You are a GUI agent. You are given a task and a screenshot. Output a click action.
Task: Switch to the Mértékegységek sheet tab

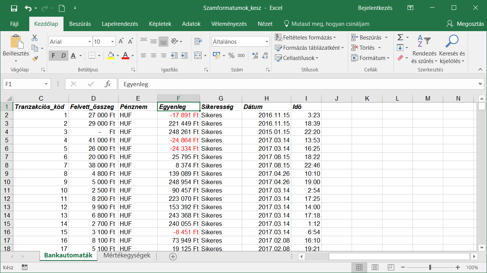point(127,256)
